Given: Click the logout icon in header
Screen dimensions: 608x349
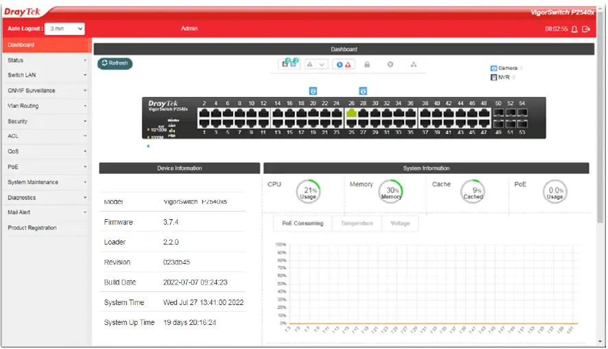Looking at the screenshot, I should coord(586,29).
